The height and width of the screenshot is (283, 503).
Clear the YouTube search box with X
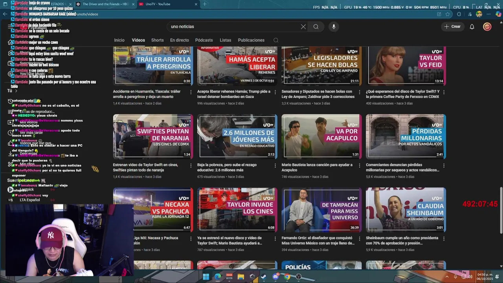[x=303, y=27]
